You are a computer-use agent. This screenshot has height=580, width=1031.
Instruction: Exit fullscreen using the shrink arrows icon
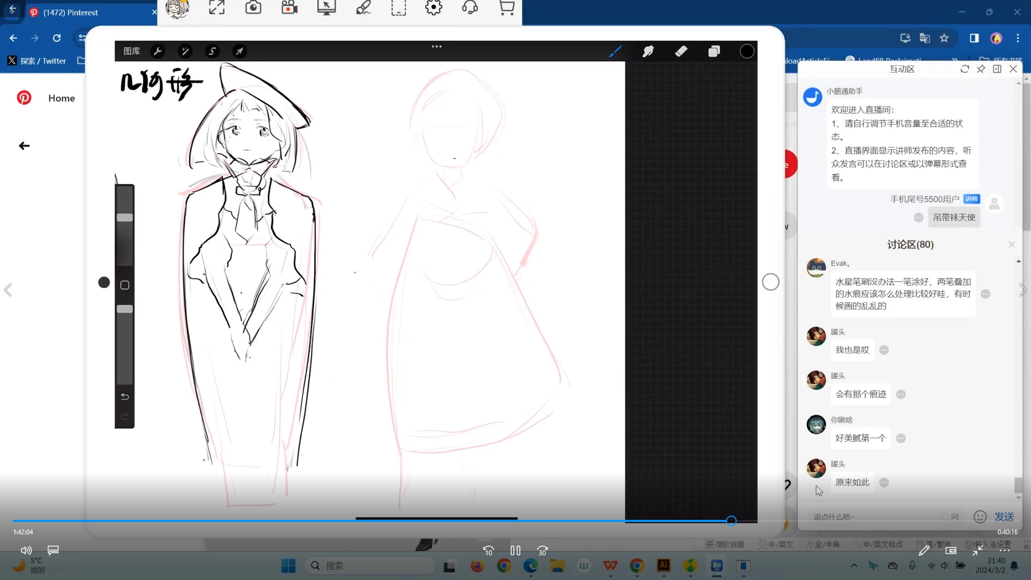pyautogui.click(x=978, y=550)
